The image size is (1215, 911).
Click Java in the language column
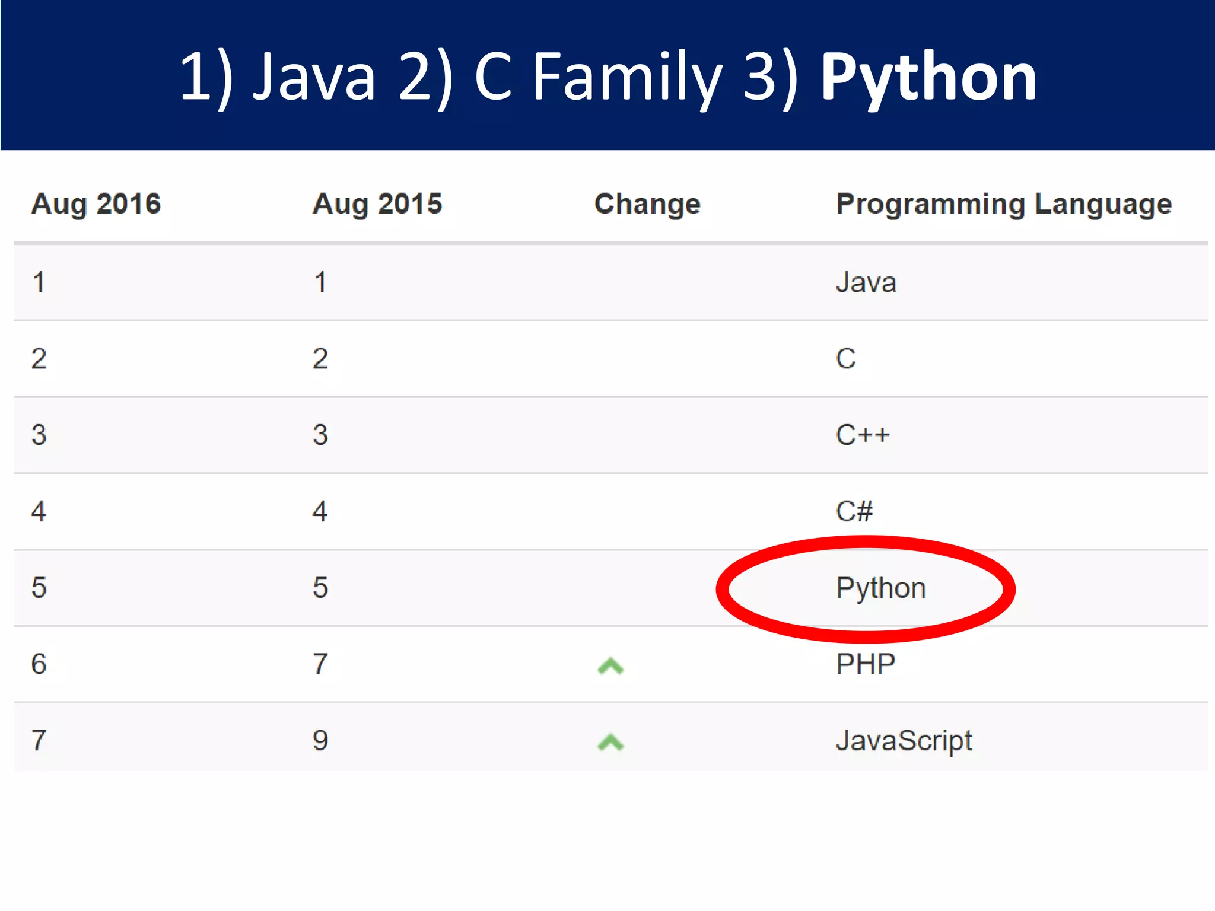click(x=866, y=282)
